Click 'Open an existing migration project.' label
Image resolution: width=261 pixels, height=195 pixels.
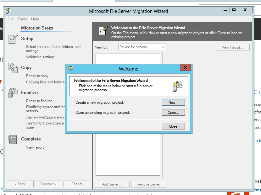pyautogui.click(x=103, y=113)
